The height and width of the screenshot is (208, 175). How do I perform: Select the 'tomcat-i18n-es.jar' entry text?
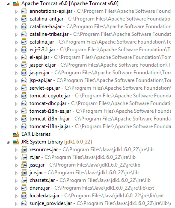(x=50, y=111)
